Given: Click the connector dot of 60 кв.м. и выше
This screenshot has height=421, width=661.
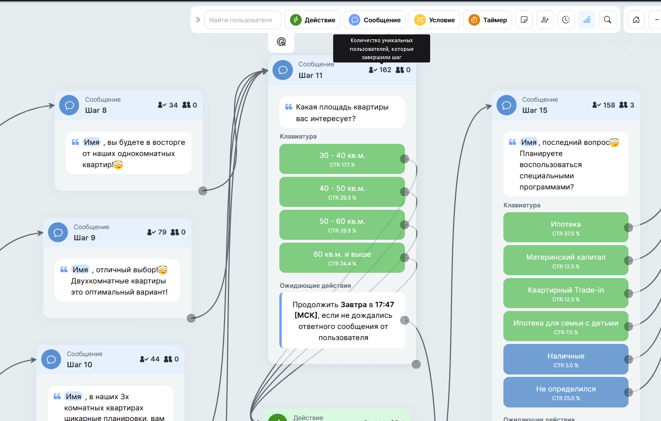Looking at the screenshot, I should pos(404,258).
